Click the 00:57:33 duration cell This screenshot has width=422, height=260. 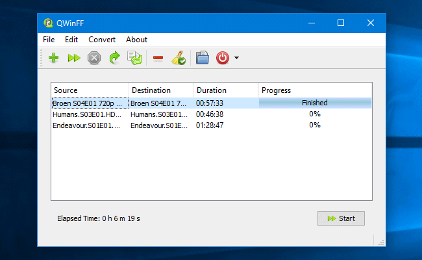point(226,103)
